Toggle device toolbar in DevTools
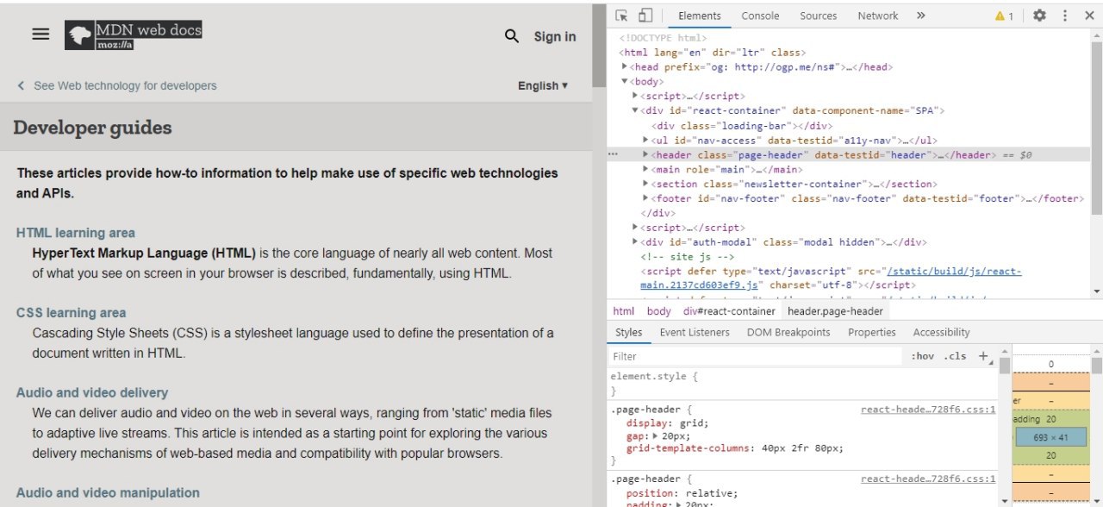Image resolution: width=1103 pixels, height=507 pixels. point(645,16)
